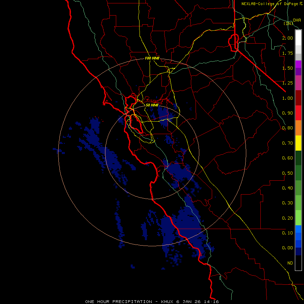Click the white swatch on the color scale
Screen dimensions: 304x304
click(x=298, y=38)
